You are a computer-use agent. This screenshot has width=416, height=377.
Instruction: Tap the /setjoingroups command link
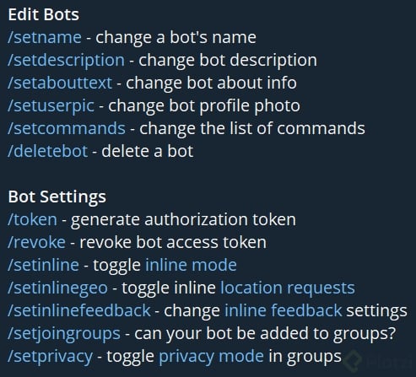tap(64, 334)
